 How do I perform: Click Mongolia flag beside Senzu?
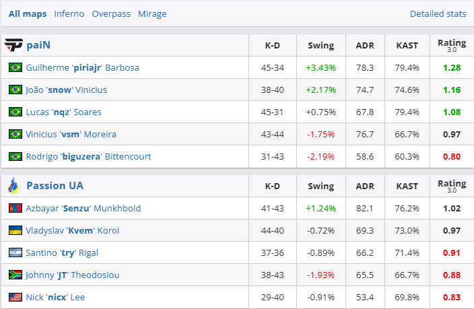[15, 208]
